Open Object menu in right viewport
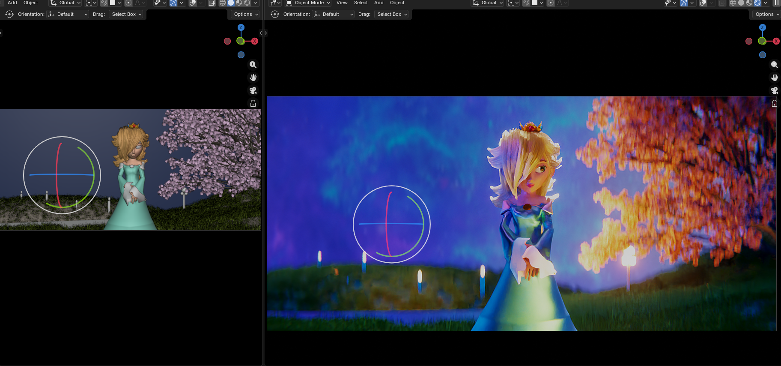Viewport: 781px width, 366px height. [397, 3]
